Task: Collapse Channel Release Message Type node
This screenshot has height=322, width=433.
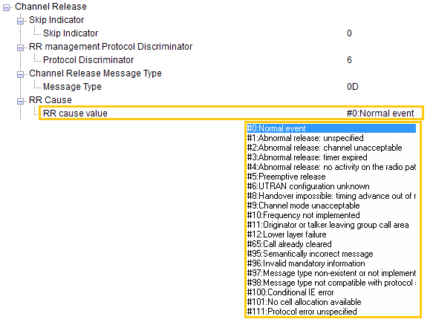Action: pos(21,74)
